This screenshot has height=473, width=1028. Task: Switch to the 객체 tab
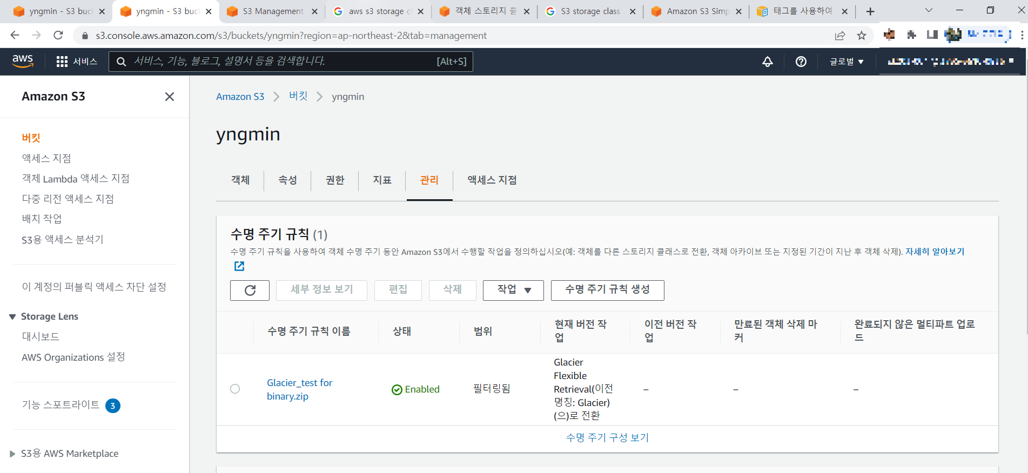240,180
